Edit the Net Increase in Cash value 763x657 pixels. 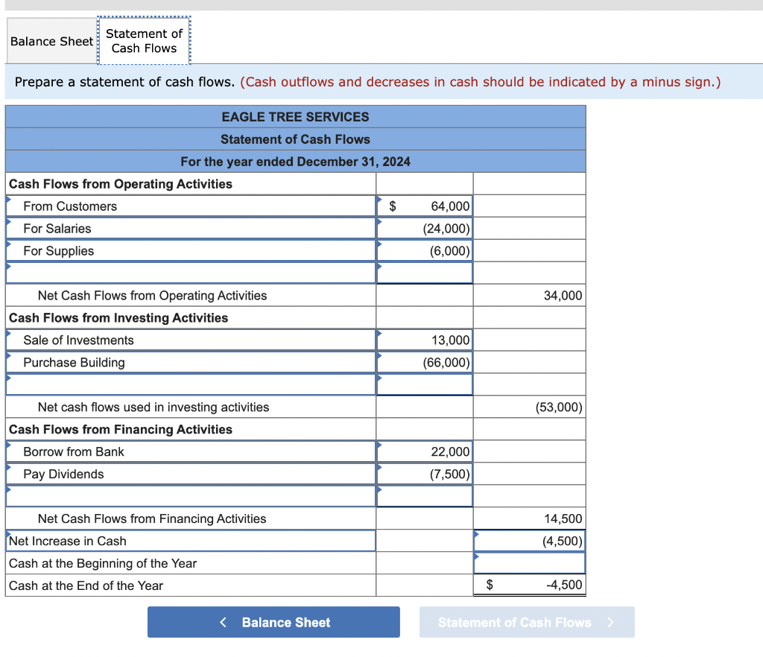point(529,541)
